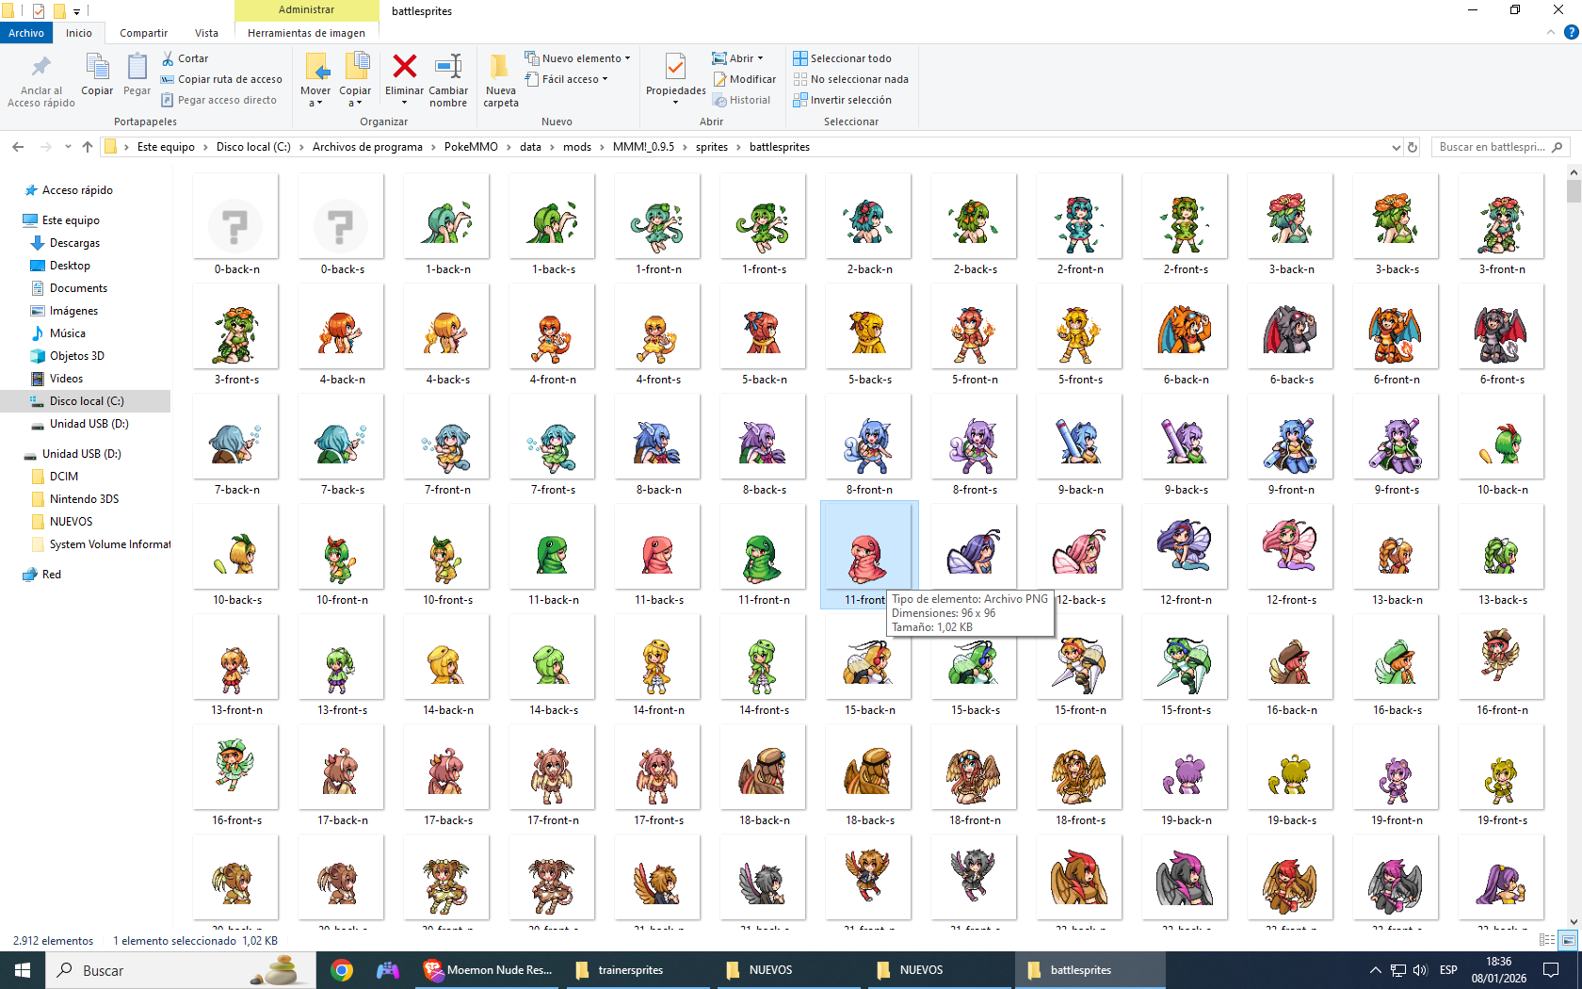Screen dimensions: 1582x989
Task: Open Descargas in navigation pane
Action: tap(74, 243)
